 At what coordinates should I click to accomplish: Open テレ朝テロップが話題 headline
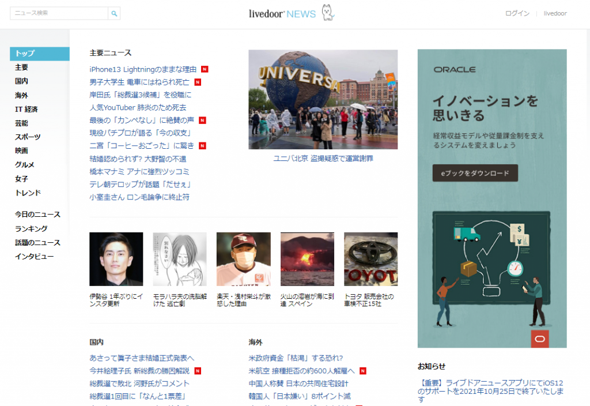(x=141, y=184)
